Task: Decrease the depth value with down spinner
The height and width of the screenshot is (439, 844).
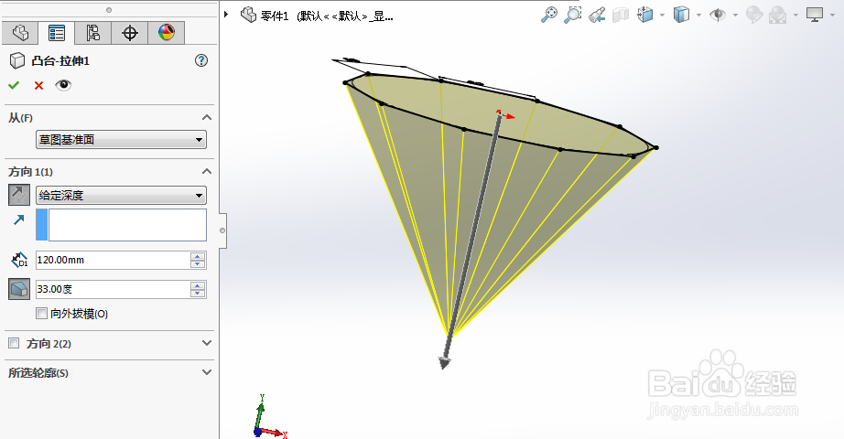Action: [198, 264]
